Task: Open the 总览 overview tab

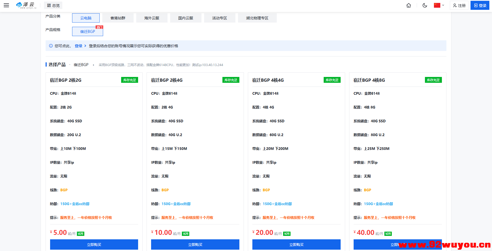Action: point(53,5)
